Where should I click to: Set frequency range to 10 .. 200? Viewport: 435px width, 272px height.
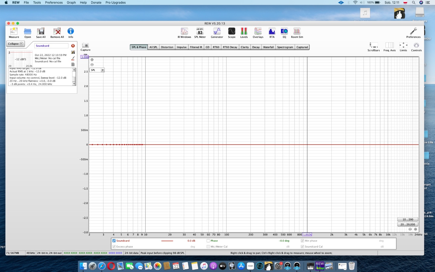[x=408, y=219]
